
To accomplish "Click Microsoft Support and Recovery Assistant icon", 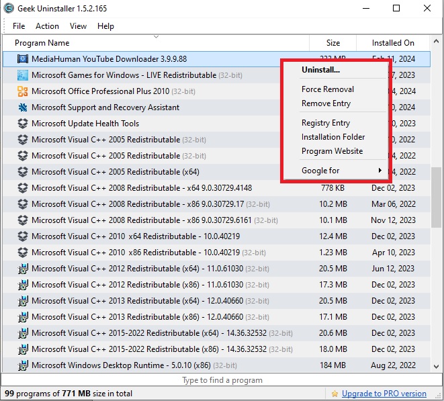I will click(23, 107).
